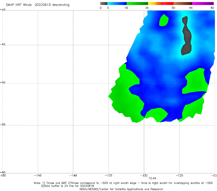
Task: Click the color bar label '34'
Action: (147, 8)
